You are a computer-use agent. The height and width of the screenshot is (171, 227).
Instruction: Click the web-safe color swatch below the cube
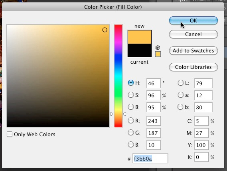point(158,54)
